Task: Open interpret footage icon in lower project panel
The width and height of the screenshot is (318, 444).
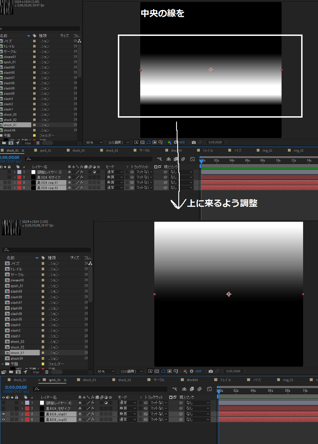Action: coord(4,372)
